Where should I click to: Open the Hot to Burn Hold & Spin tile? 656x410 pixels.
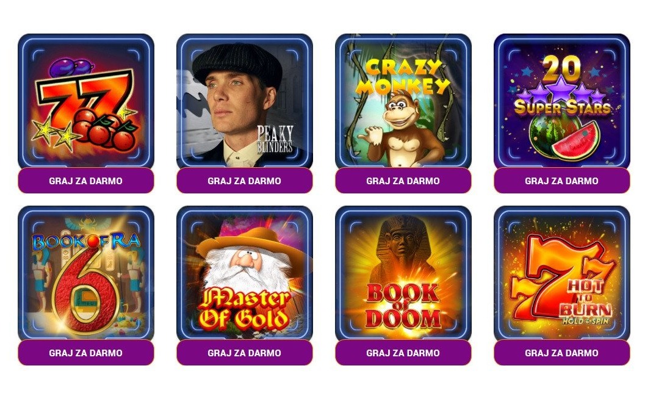click(562, 272)
